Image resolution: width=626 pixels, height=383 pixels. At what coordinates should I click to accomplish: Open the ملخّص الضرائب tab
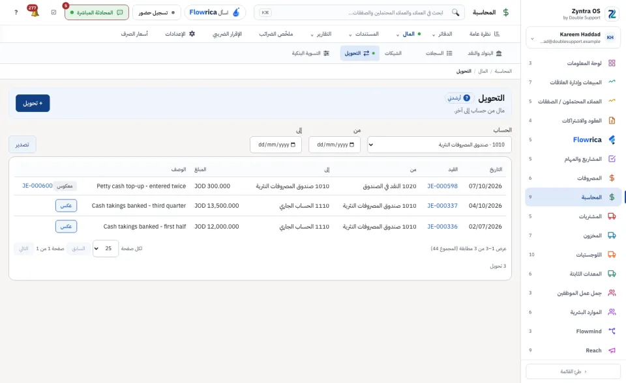[x=276, y=34]
